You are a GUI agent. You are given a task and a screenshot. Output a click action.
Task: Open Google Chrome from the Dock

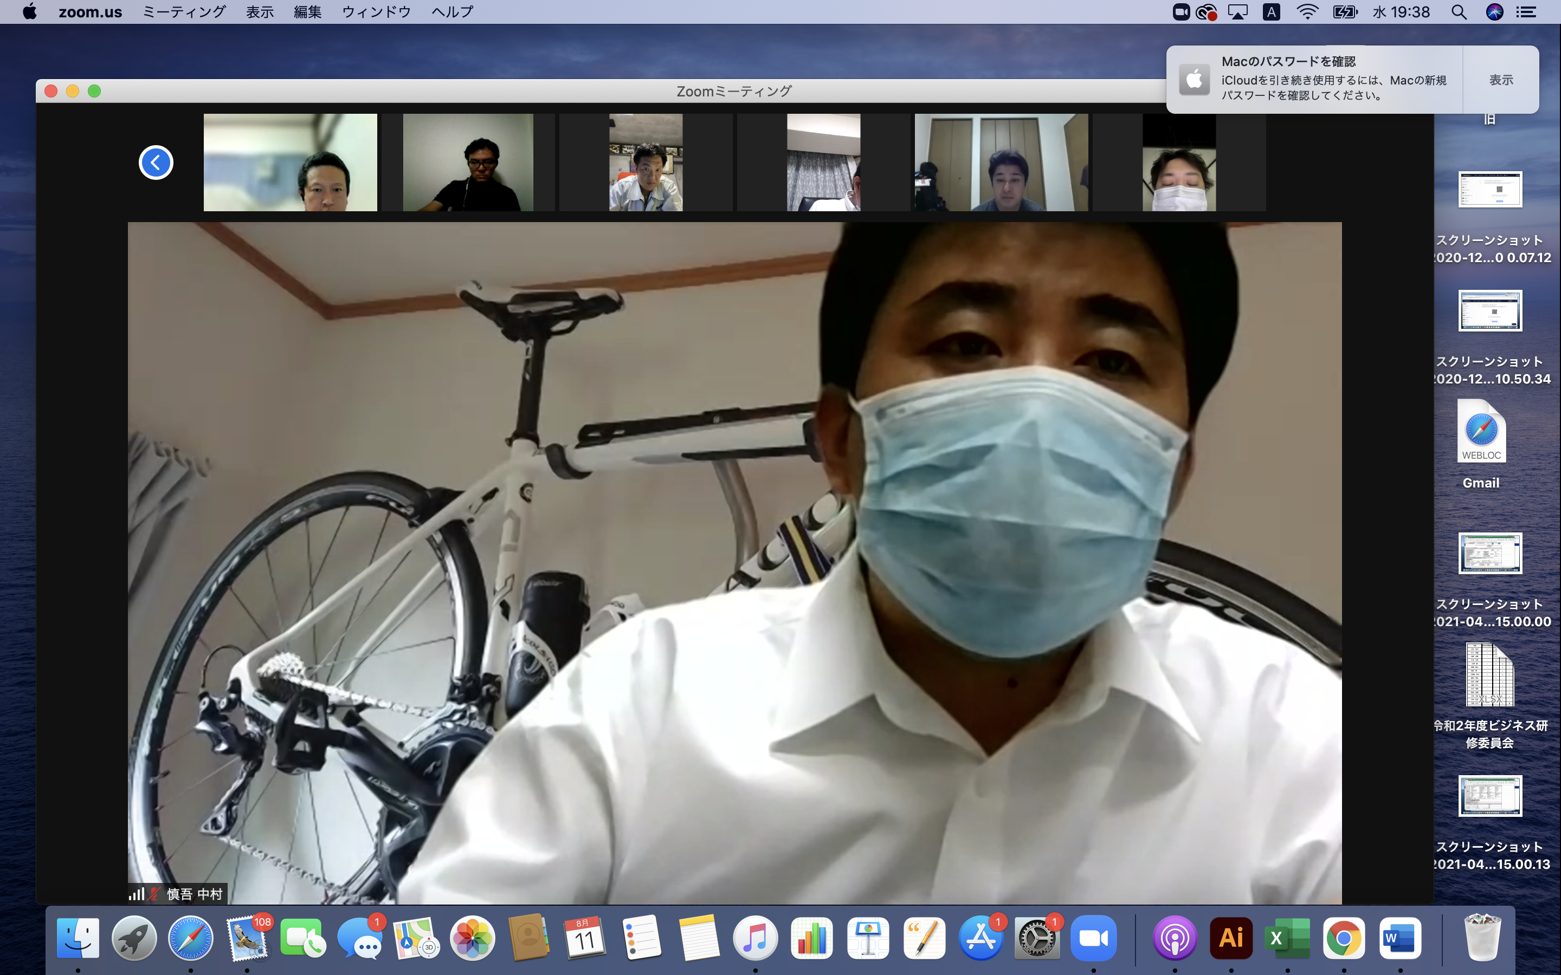(1343, 938)
